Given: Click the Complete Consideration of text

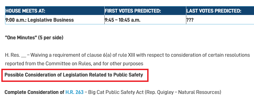Looking at the screenshot, I should pyautogui.click(x=34, y=92).
